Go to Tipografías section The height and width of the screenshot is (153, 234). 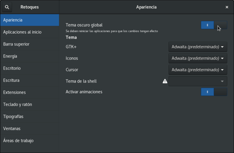(29, 116)
